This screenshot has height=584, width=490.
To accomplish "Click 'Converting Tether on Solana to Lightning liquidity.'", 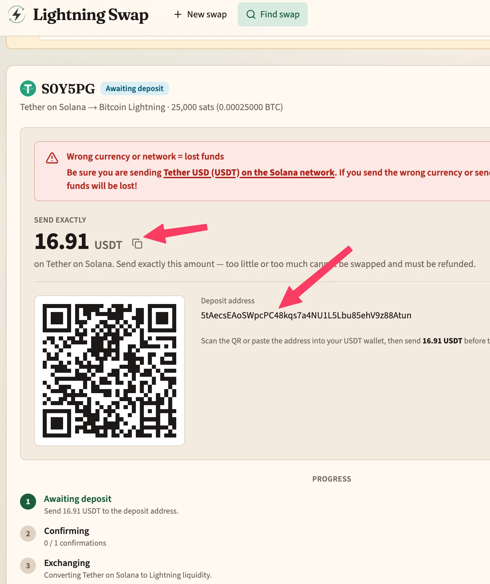I will [128, 575].
